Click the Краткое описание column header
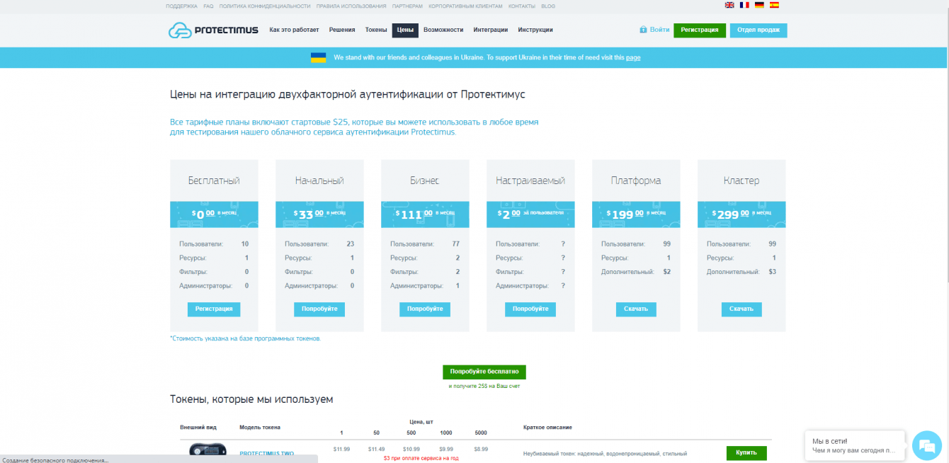 [547, 428]
